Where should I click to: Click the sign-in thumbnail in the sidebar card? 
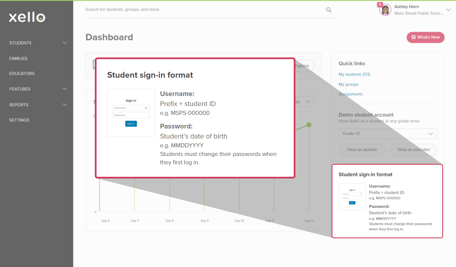[352, 197]
